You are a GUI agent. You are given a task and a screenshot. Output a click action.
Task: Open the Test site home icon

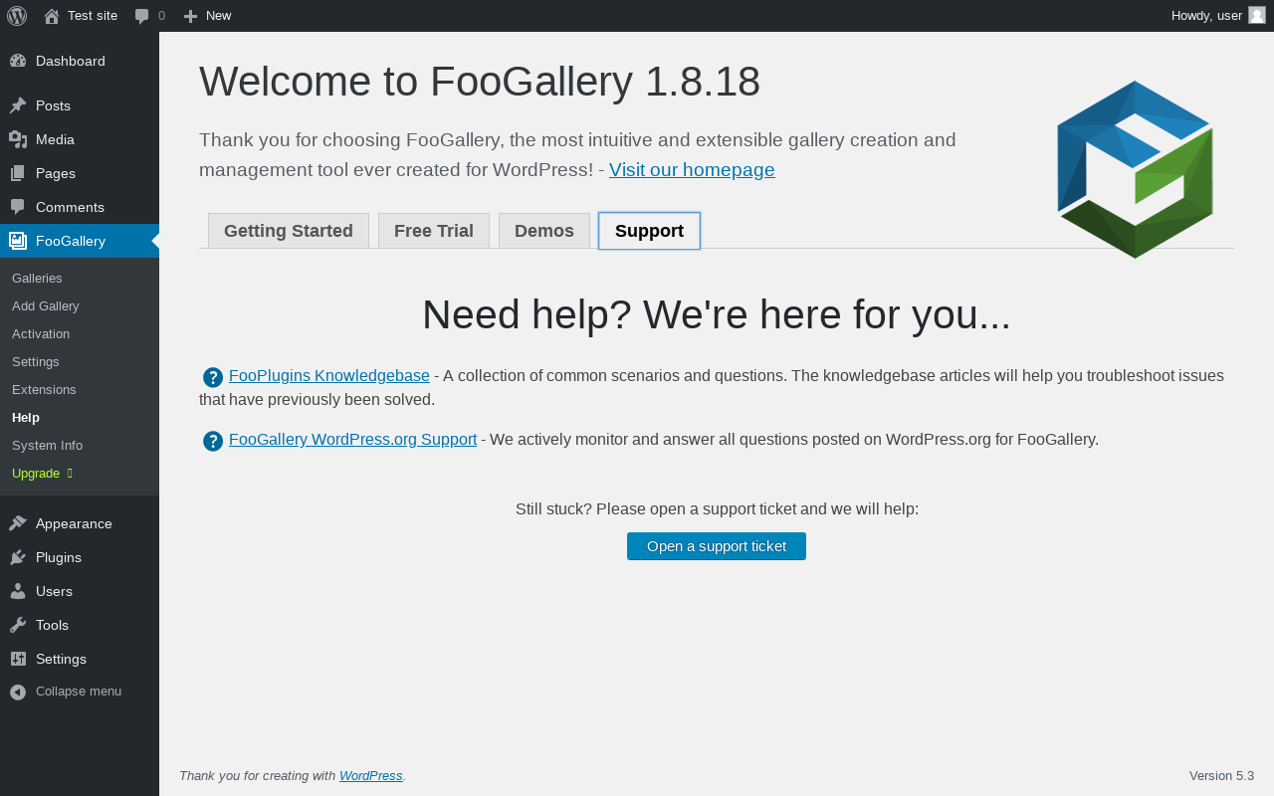52,16
